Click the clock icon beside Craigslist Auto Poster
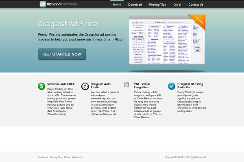This screenshot has height=162, width=244. coord(85,86)
